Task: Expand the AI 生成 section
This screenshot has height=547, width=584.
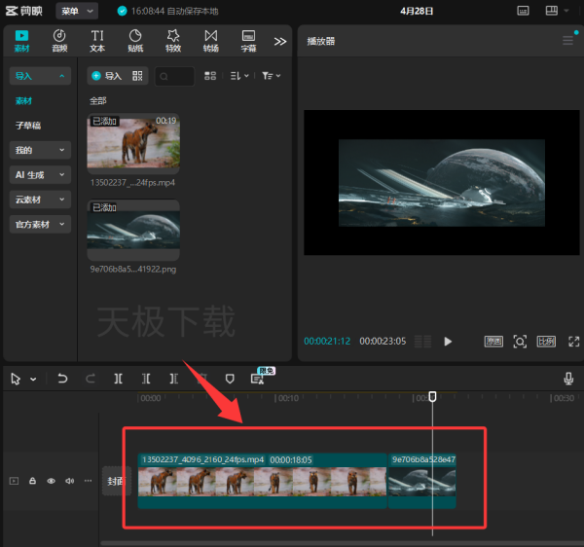Action: pyautogui.click(x=40, y=174)
